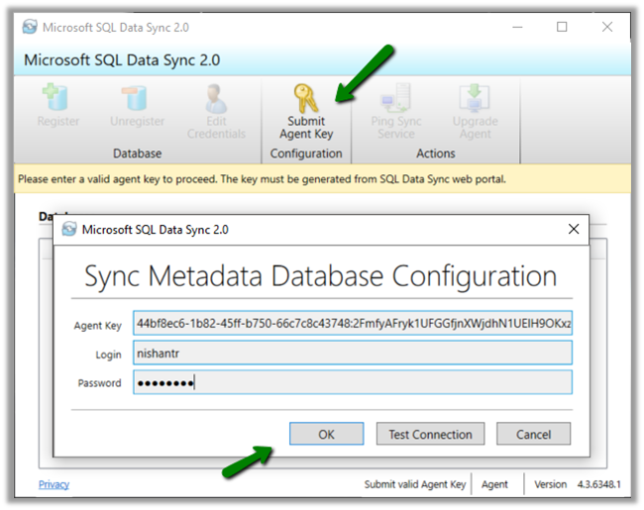This screenshot has height=510, width=644.
Task: Click the Upgrade Agent icon
Action: (x=476, y=100)
